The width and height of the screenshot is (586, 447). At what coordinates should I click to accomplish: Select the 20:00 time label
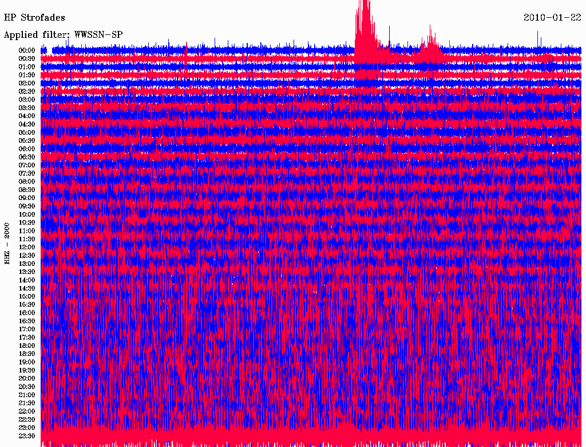pos(27,378)
